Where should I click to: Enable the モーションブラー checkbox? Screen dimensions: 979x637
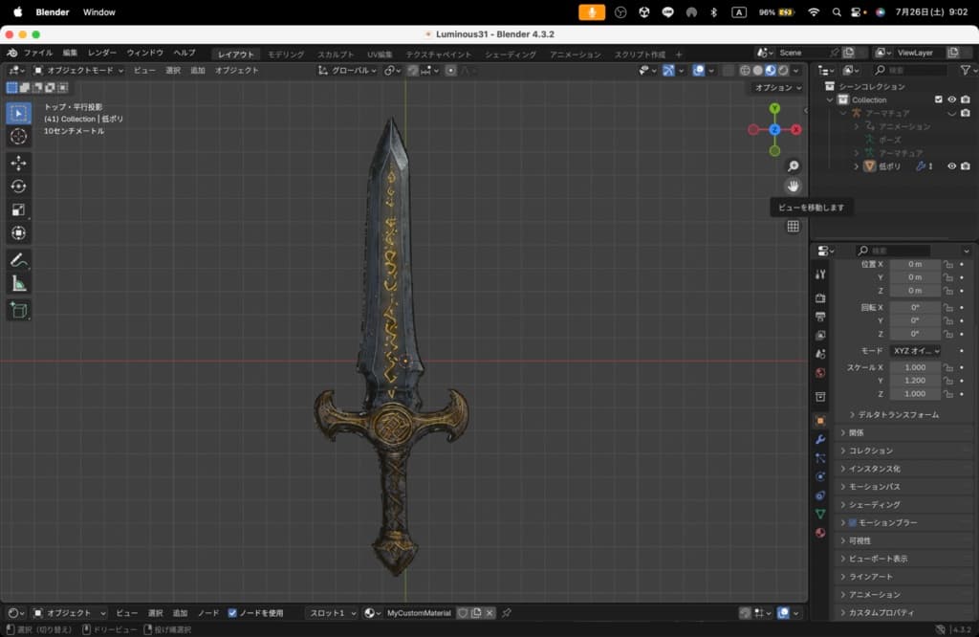[x=852, y=523]
